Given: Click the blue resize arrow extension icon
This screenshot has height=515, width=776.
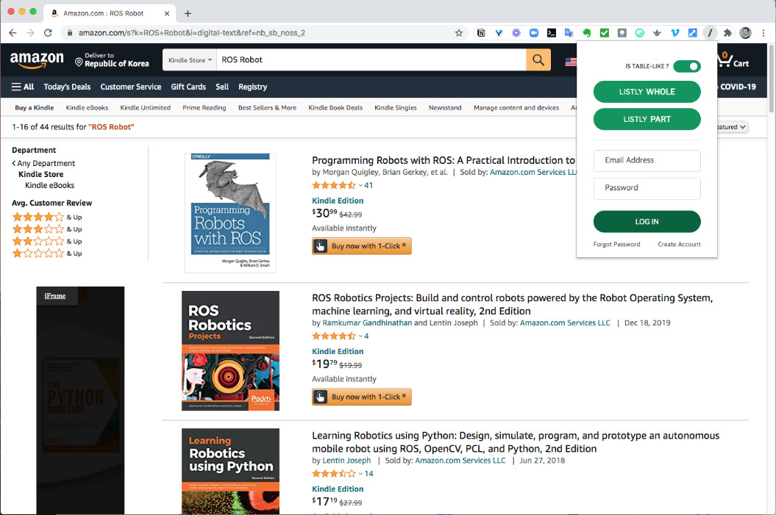Looking at the screenshot, I should (x=692, y=33).
